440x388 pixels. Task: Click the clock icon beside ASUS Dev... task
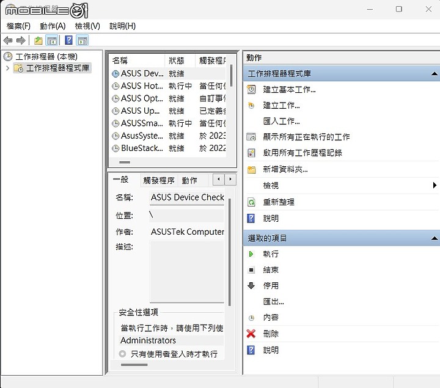click(x=116, y=74)
